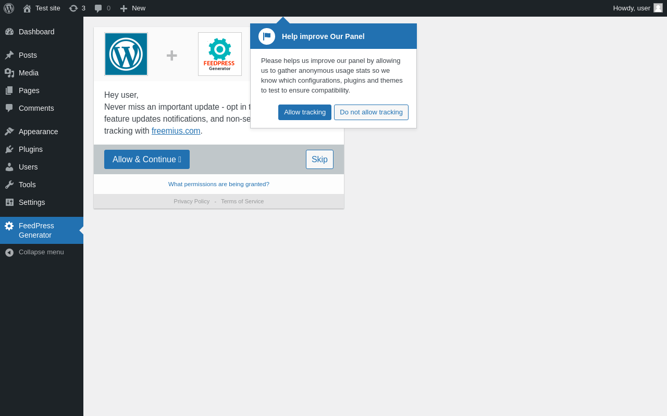Screen dimensions: 667x416
Task: Click the Allow & Continue button
Action: (147, 160)
